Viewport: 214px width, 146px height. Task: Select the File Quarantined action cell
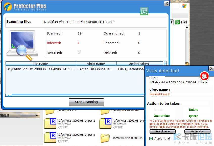(131, 69)
